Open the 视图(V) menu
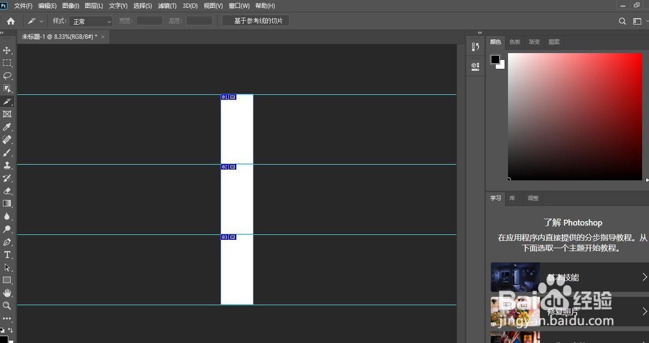The height and width of the screenshot is (343, 649). pos(213,6)
